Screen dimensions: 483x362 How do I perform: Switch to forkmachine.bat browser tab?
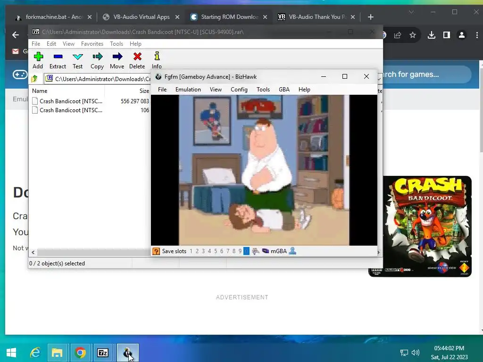click(x=54, y=17)
